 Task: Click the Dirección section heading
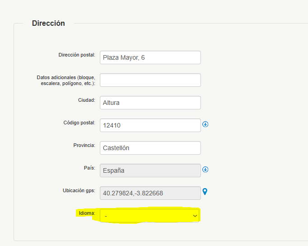[x=48, y=23]
